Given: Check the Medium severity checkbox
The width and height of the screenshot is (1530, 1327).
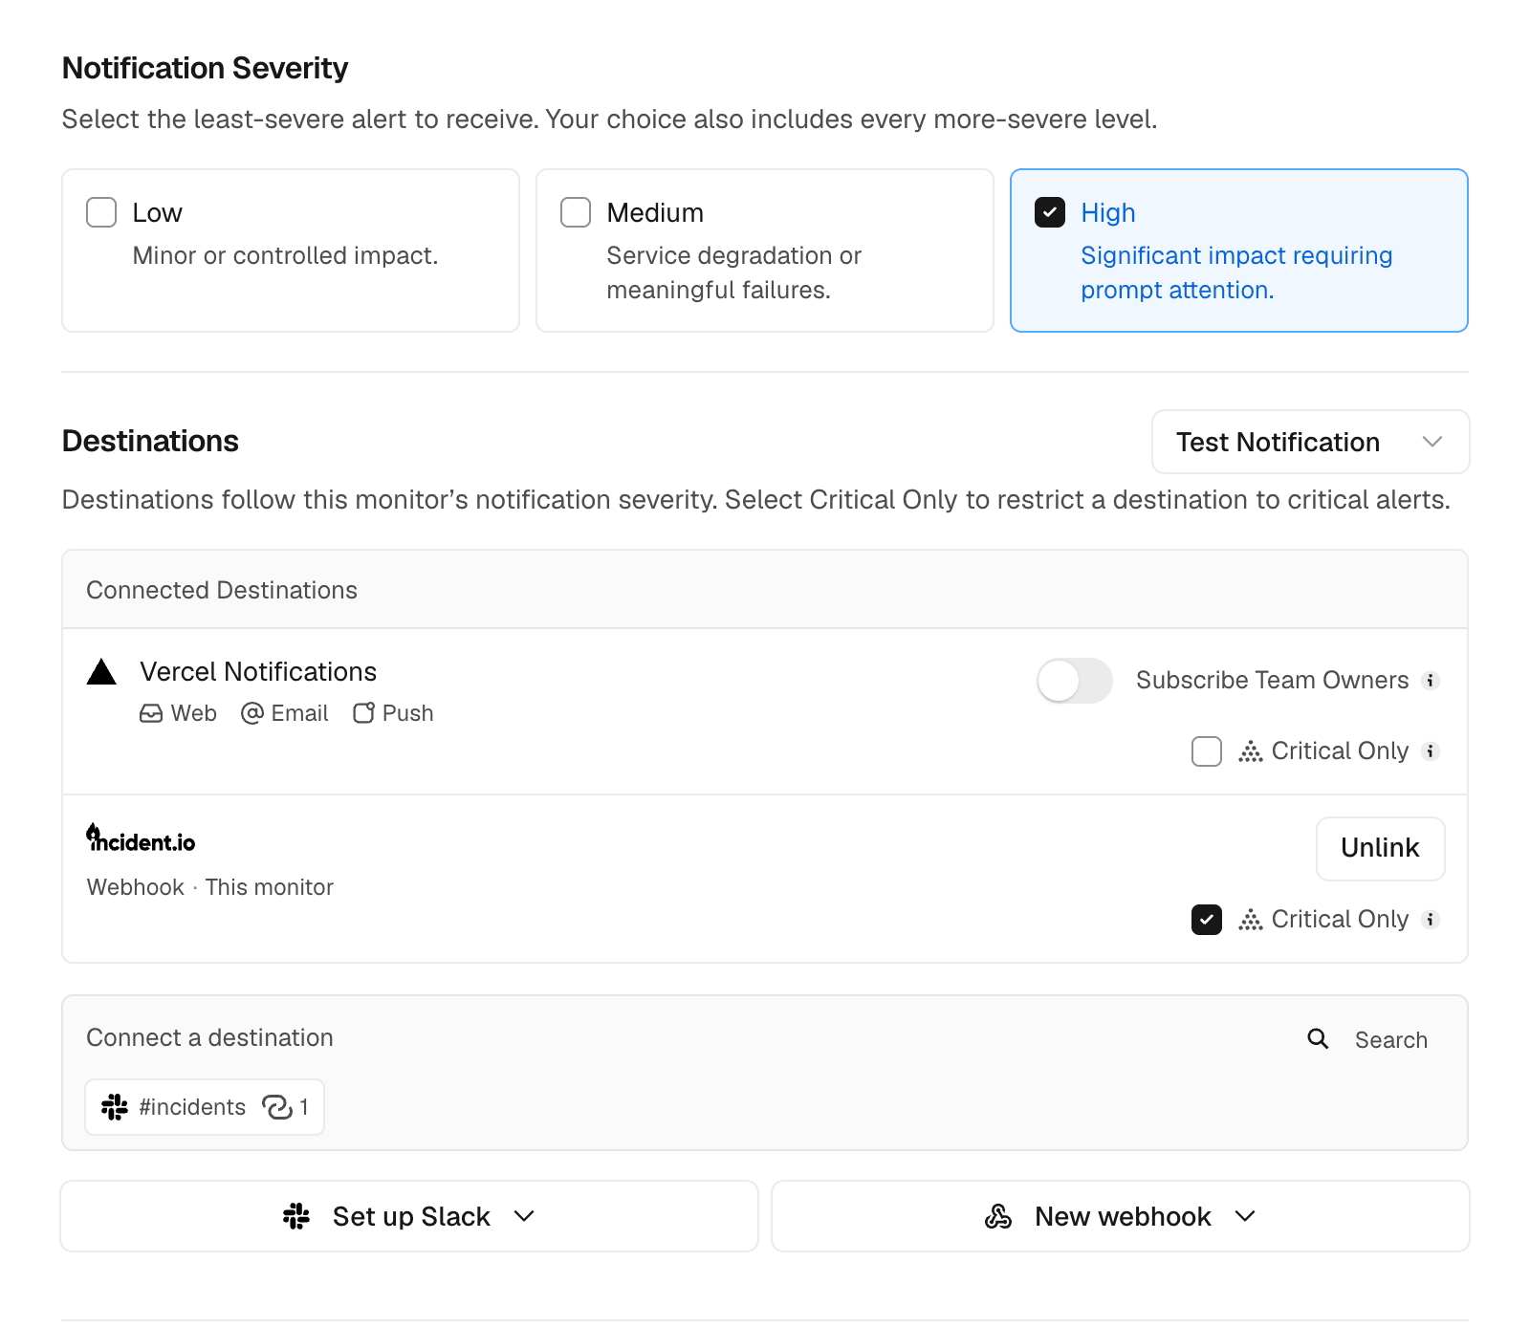Looking at the screenshot, I should pyautogui.click(x=576, y=212).
